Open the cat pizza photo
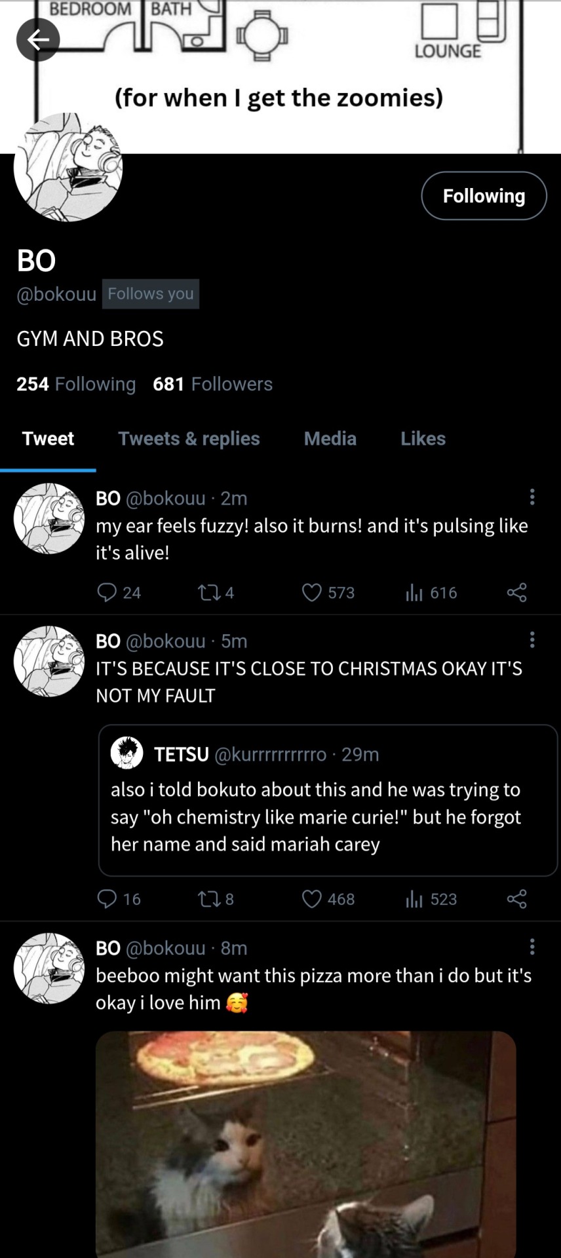Viewport: 561px width, 1258px height. click(305, 1143)
